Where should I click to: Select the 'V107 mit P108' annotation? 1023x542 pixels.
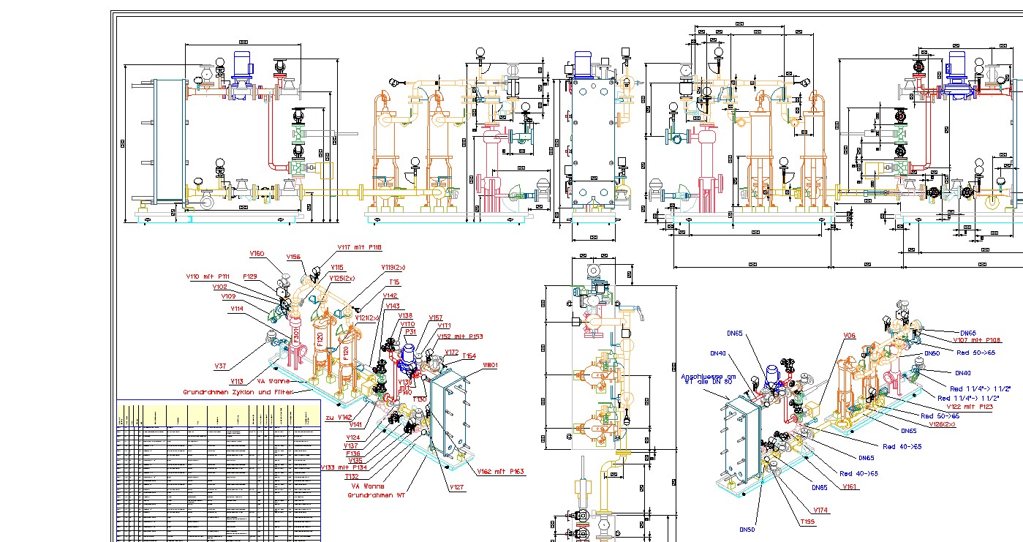click(x=978, y=339)
